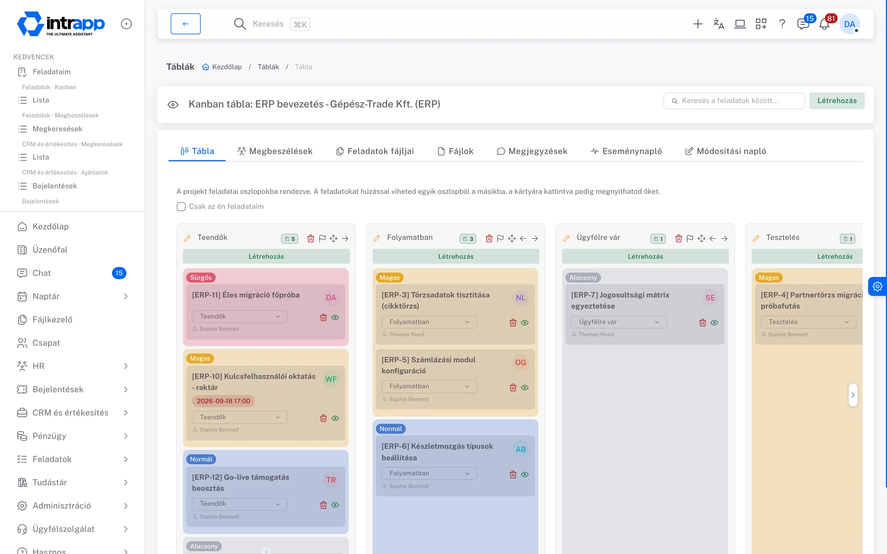Open the Módosítási napló tab
The width and height of the screenshot is (887, 554).
click(725, 151)
